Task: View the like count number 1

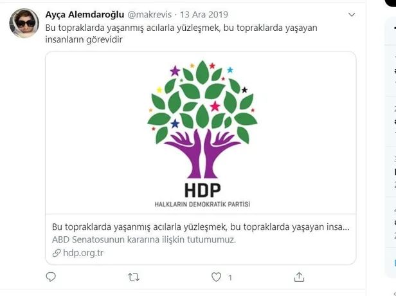Action: pyautogui.click(x=230, y=278)
